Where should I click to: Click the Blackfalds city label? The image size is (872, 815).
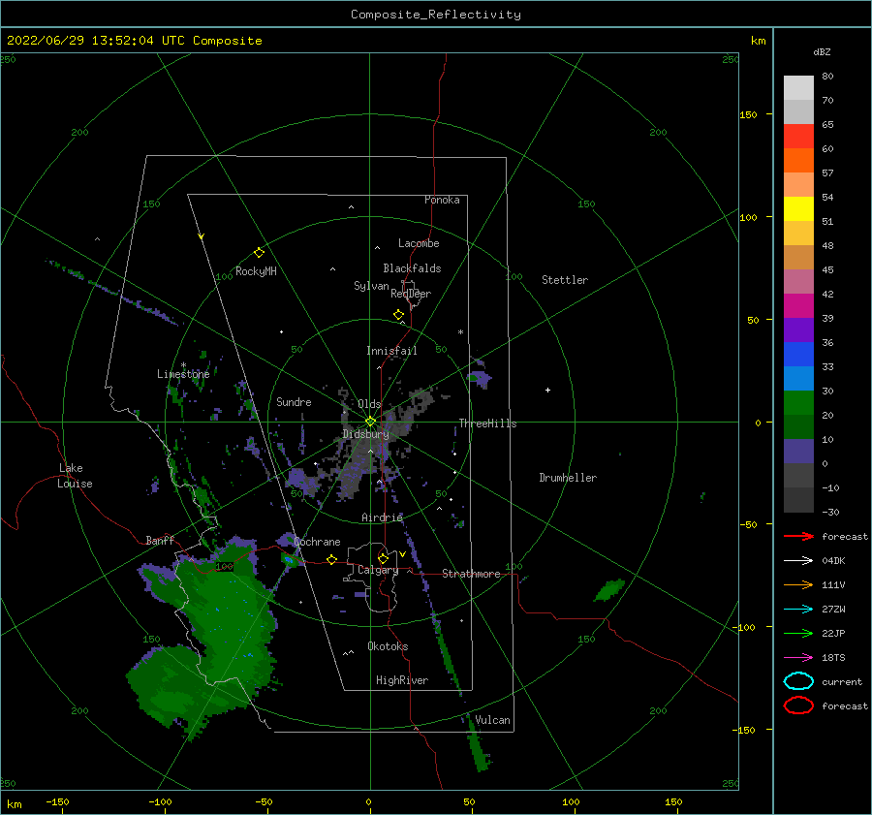(x=412, y=268)
